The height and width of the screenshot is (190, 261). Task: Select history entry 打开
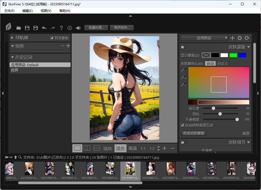tap(40, 70)
